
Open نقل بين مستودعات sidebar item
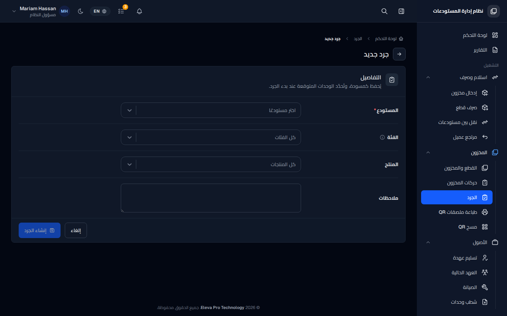457,122
